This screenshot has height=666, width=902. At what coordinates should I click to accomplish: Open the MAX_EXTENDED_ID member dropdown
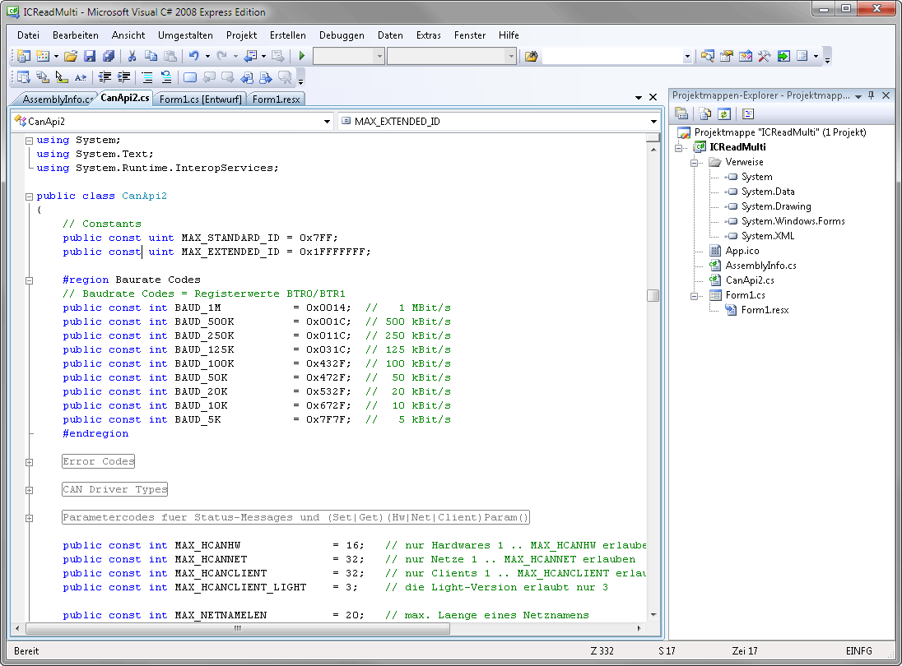(654, 122)
